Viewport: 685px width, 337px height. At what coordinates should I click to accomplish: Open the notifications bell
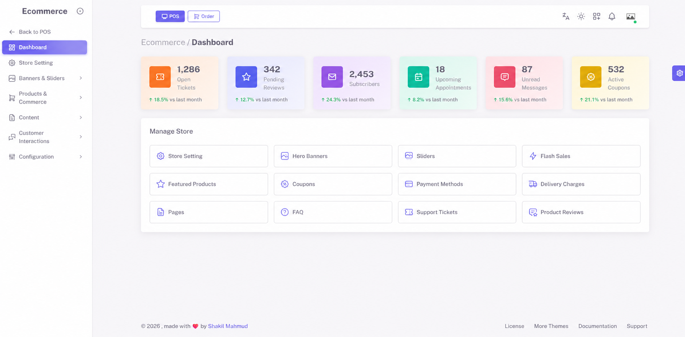coord(612,16)
